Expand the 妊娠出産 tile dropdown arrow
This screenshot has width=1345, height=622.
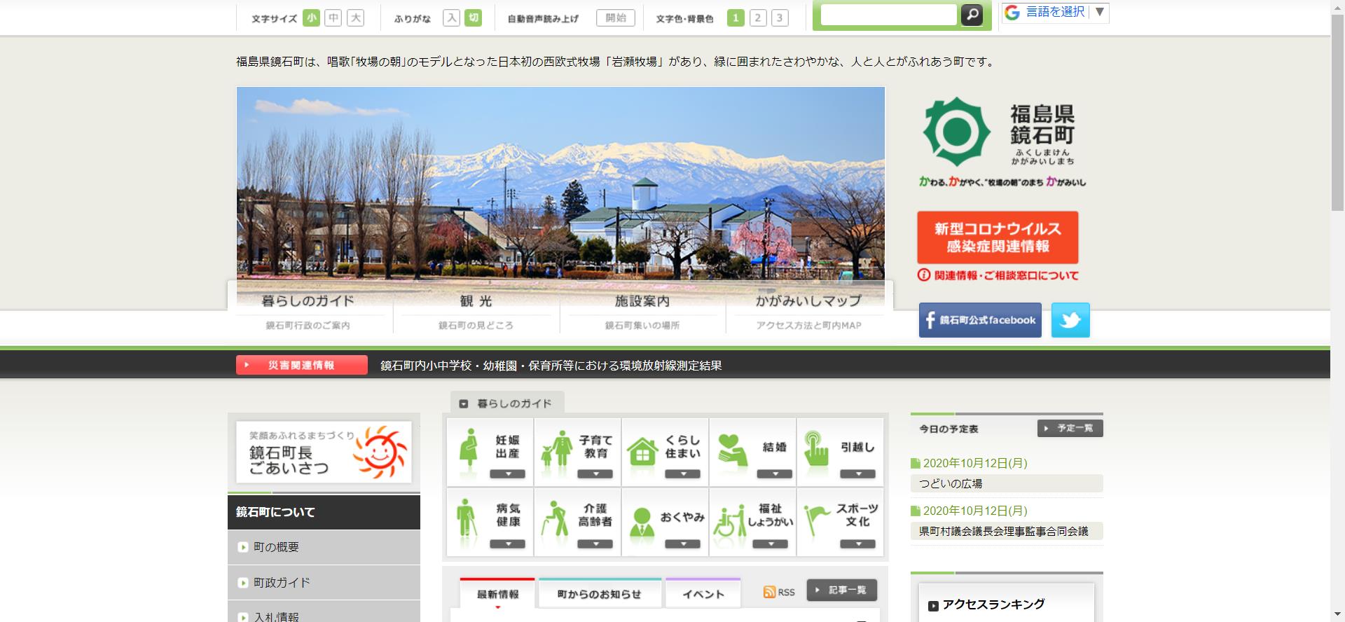[x=508, y=474]
